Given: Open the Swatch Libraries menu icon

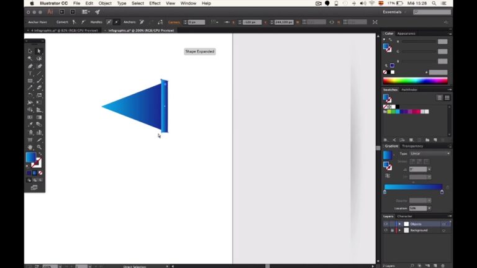Looking at the screenshot, I should click(386, 140).
